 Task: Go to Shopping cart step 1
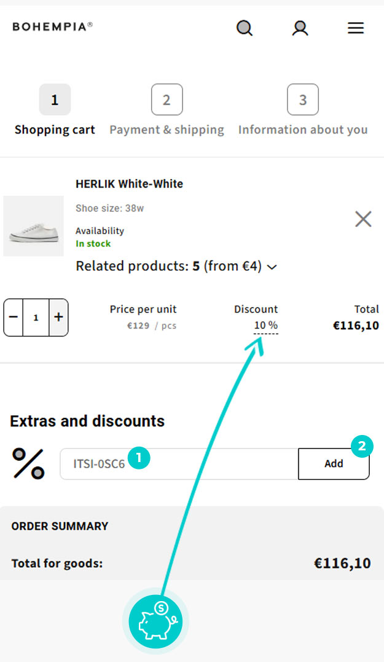pyautogui.click(x=55, y=100)
